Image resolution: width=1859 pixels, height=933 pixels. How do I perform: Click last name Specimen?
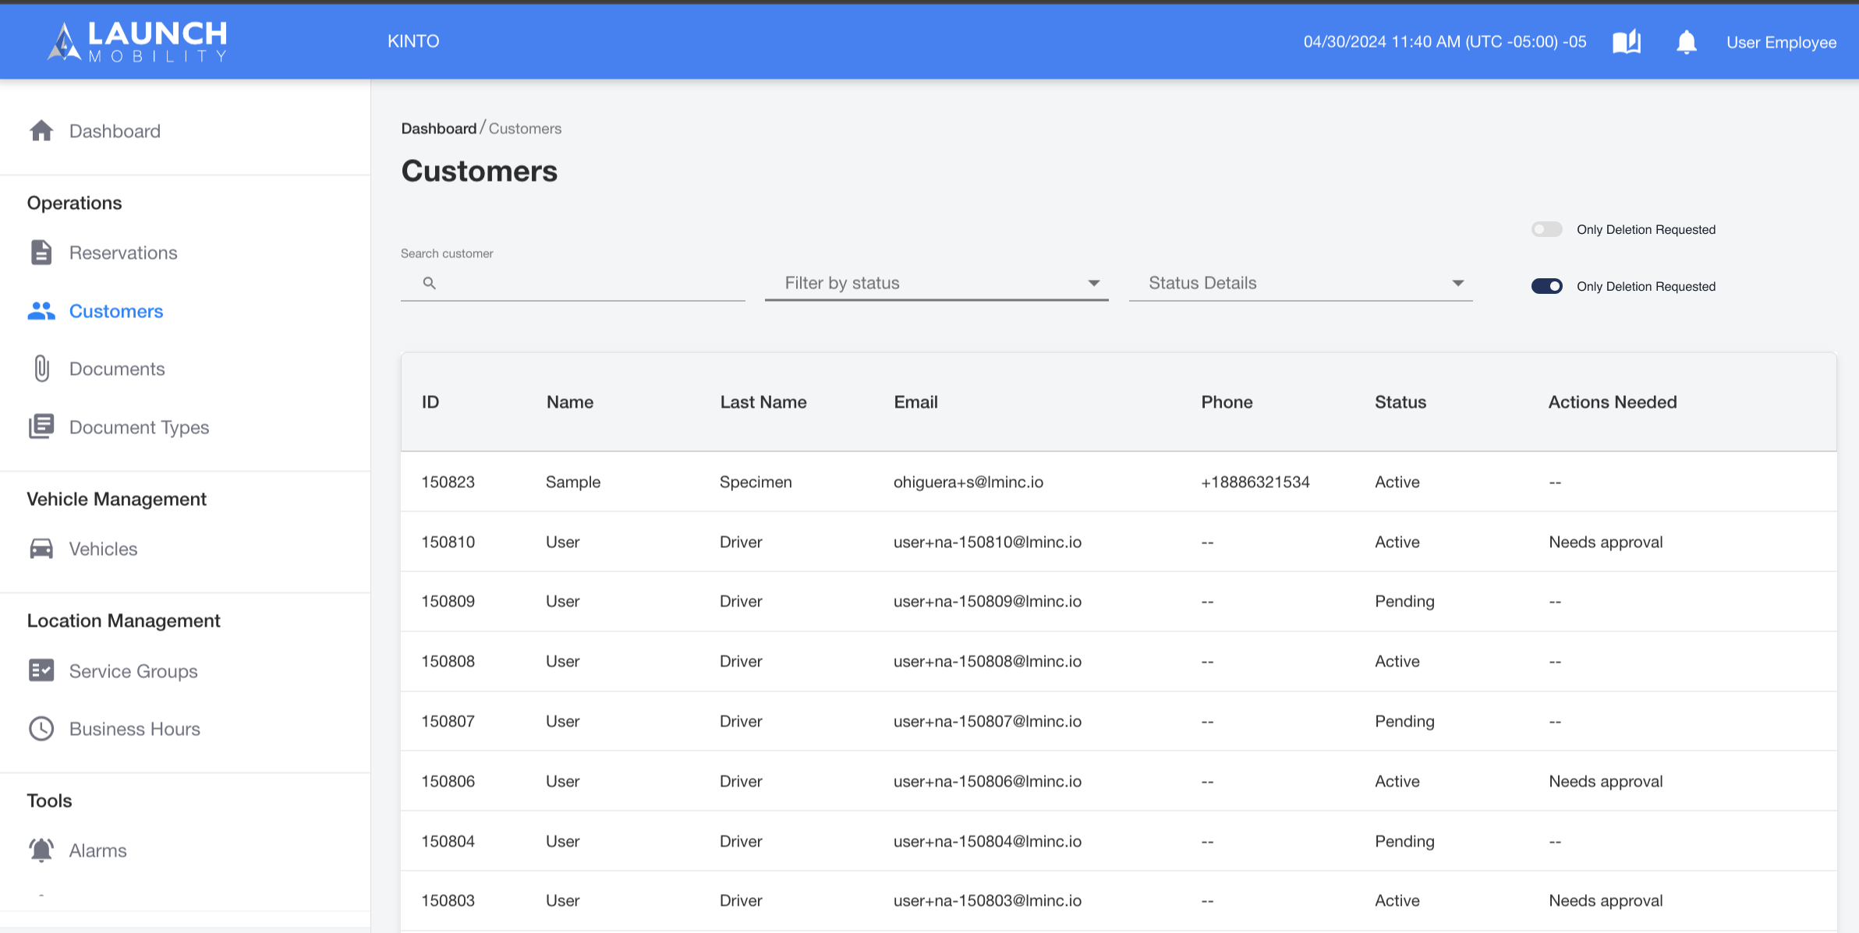click(x=756, y=482)
